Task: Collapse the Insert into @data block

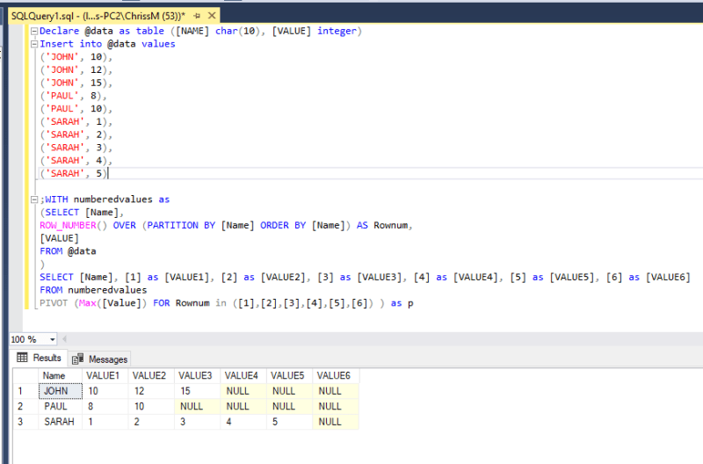Action: point(34,44)
